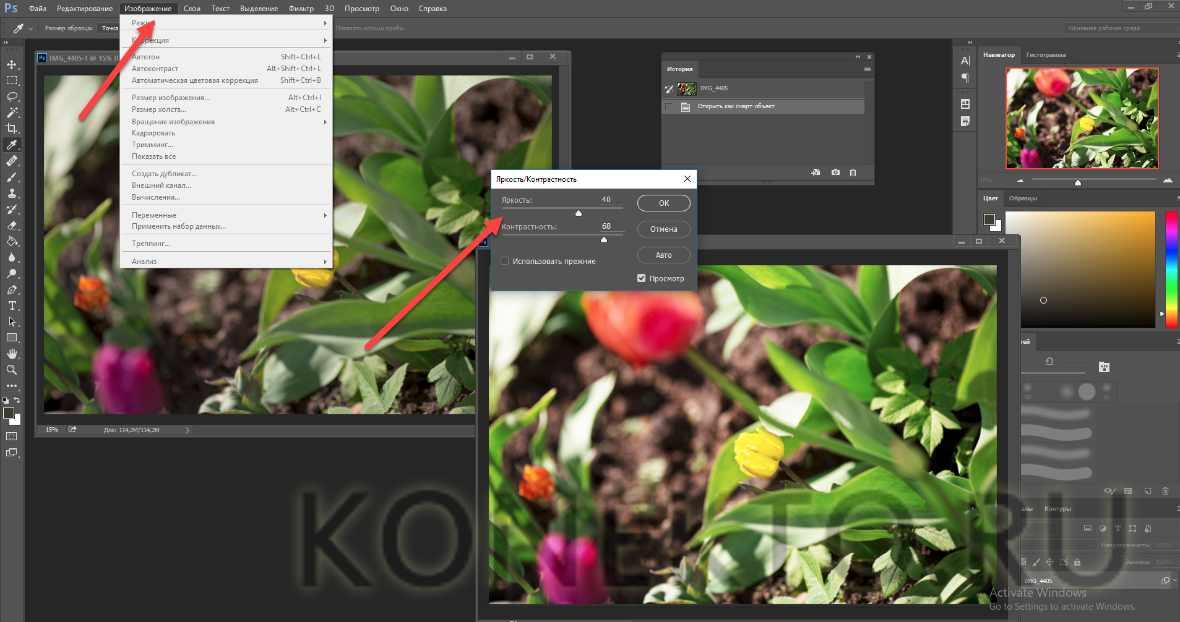Viewport: 1180px width, 622px height.
Task: Click the 'Яркость' brightness slider handle
Action: (x=579, y=213)
